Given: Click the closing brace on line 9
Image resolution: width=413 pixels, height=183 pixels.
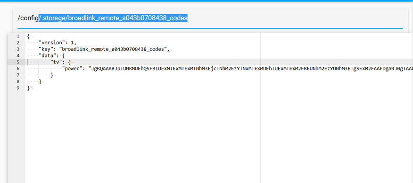Looking at the screenshot, I should [28, 88].
